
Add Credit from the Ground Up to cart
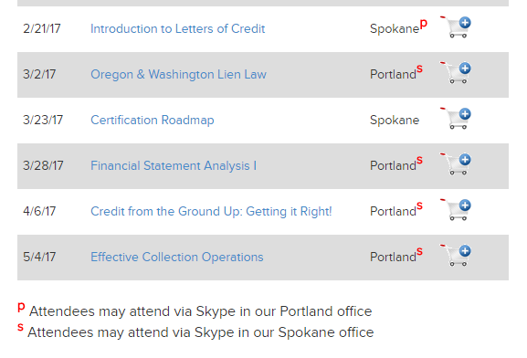click(456, 210)
